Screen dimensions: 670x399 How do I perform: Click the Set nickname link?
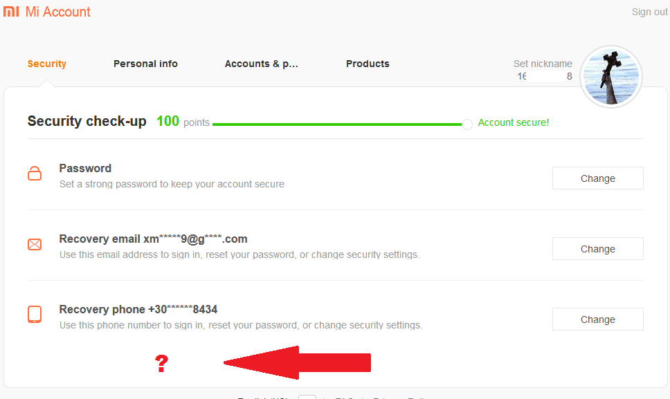pos(543,64)
